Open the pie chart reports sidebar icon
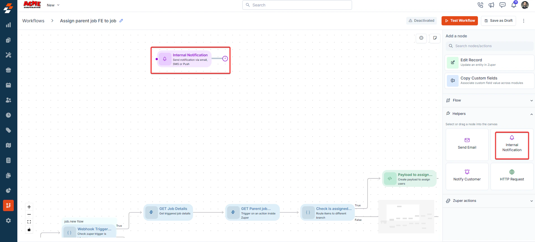The width and height of the screenshot is (535, 242). pyautogui.click(x=8, y=190)
